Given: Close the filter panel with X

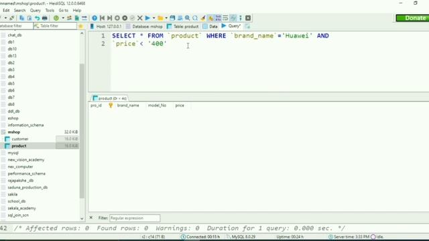Looking at the screenshot, I should 91,218.
